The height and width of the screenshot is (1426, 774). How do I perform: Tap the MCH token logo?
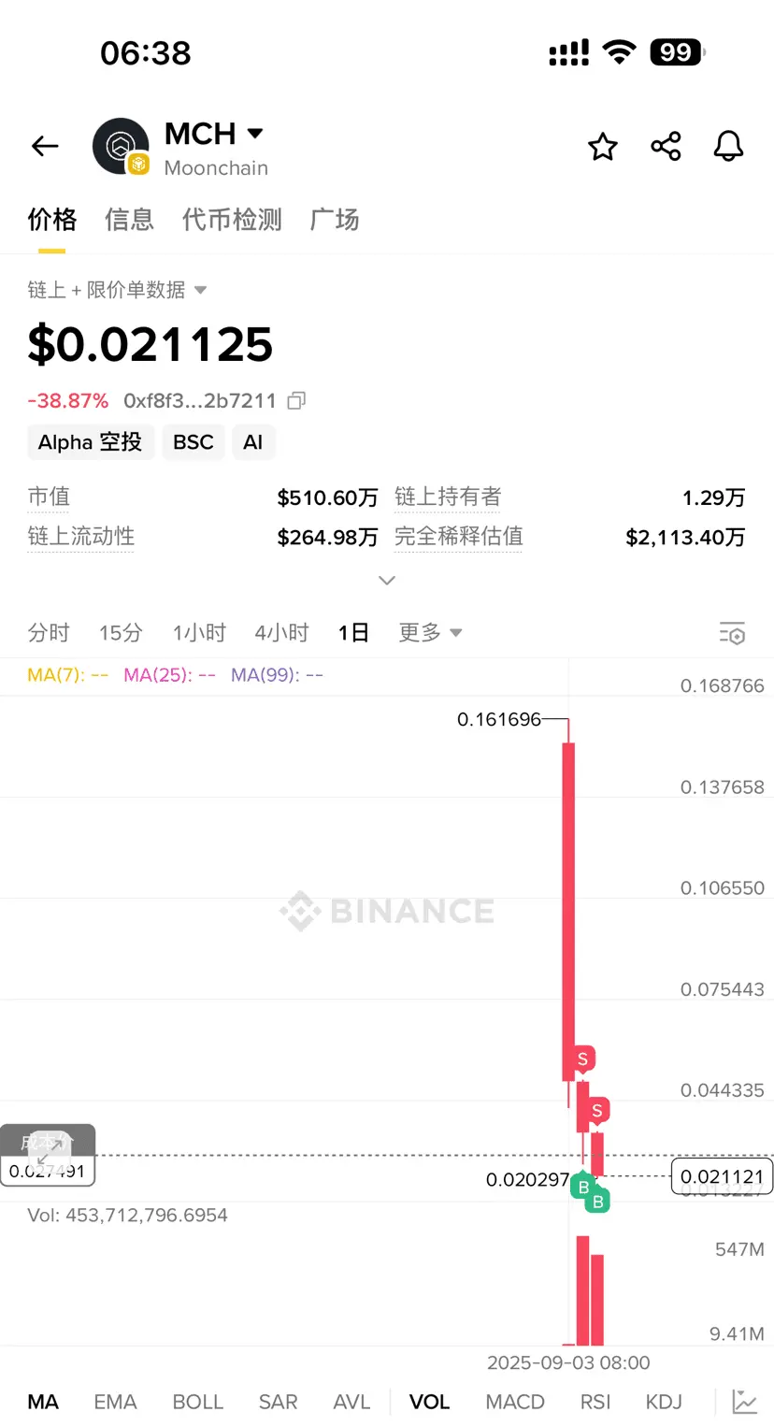point(122,147)
